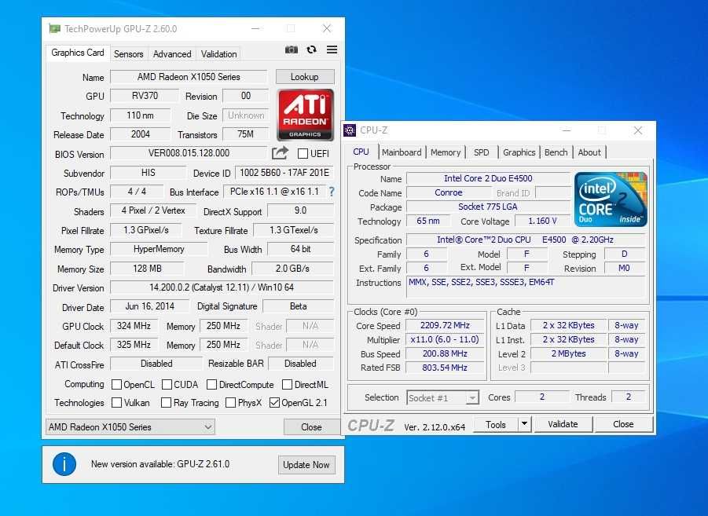Click the CPU-Z Validate button
The height and width of the screenshot is (516, 708).
click(x=563, y=424)
